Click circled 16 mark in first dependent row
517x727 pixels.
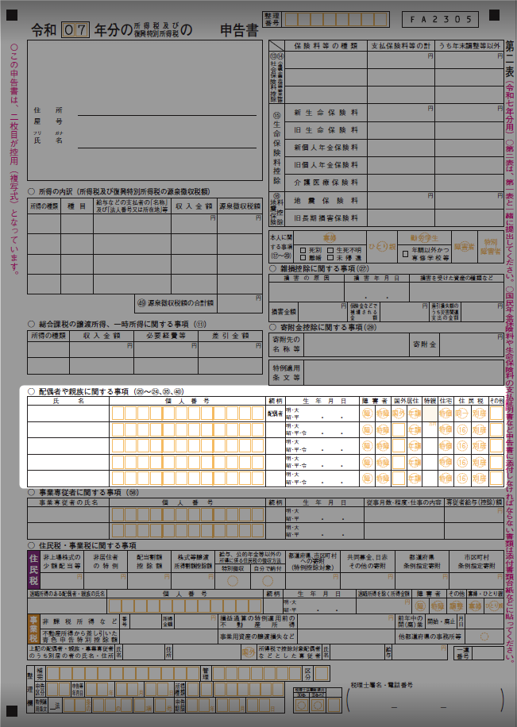462,430
